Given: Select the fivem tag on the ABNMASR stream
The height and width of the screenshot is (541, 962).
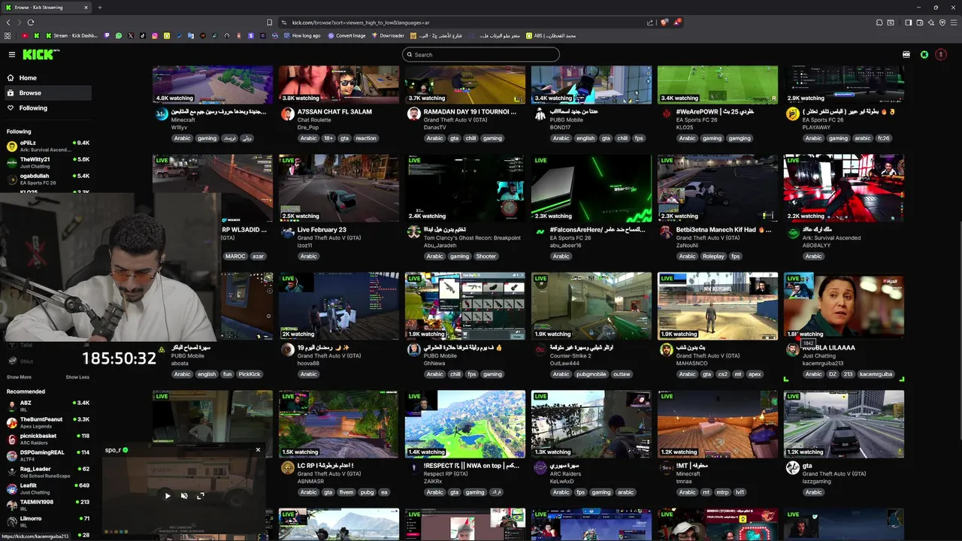Looking at the screenshot, I should pyautogui.click(x=346, y=492).
